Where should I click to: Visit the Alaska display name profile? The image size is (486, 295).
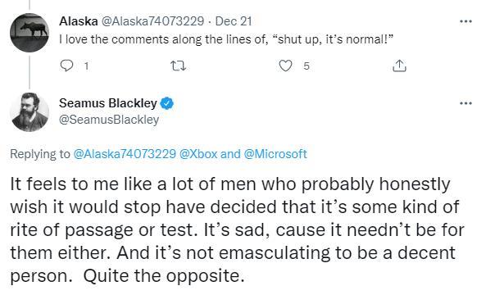79,21
